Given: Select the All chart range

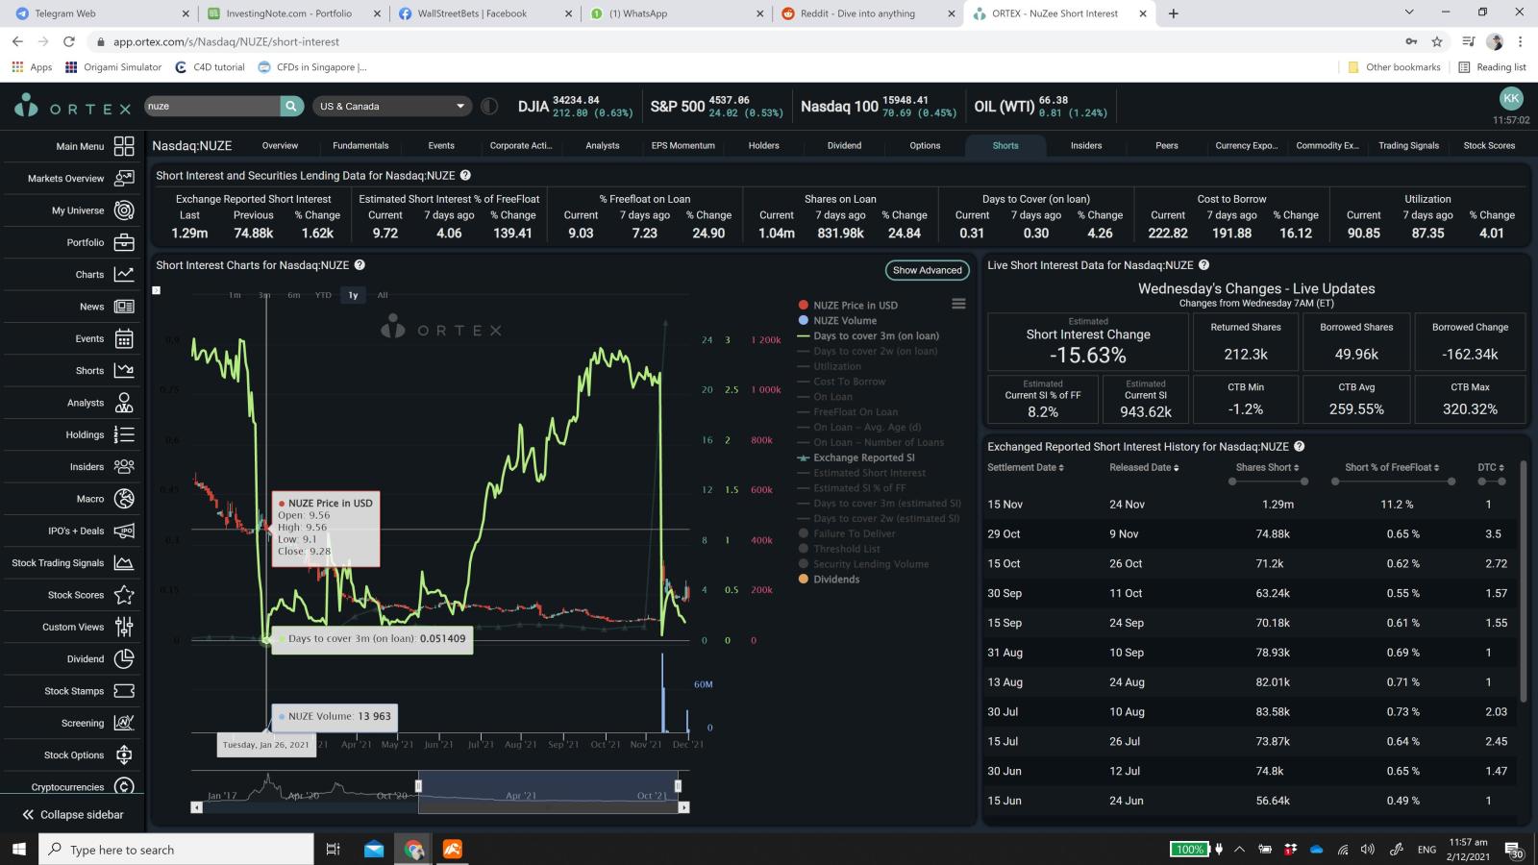Looking at the screenshot, I should [x=383, y=295].
